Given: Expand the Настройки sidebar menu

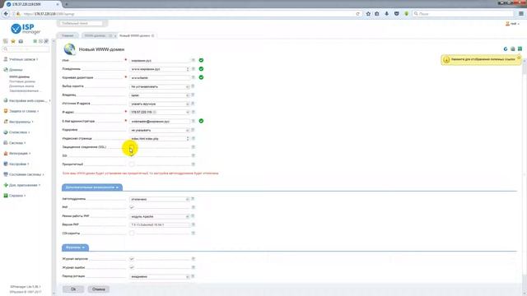Looking at the screenshot, I should pos(18,164).
